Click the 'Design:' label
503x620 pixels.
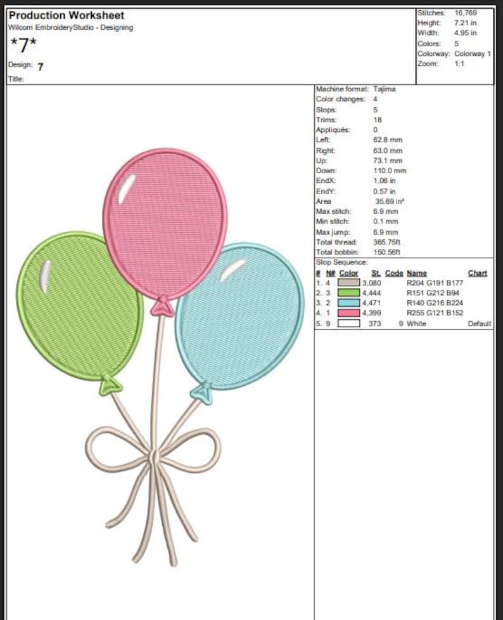20,65
